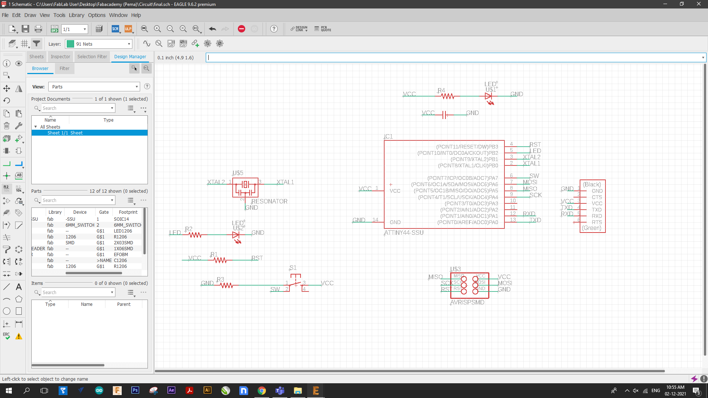Open Parts list more options ellipsis
This screenshot has height=398, width=708.
coord(143,200)
